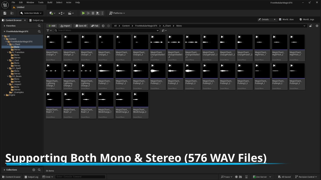321x180 pixels.
Task: Start Play in Editor with green arrow
Action: pyautogui.click(x=84, y=13)
